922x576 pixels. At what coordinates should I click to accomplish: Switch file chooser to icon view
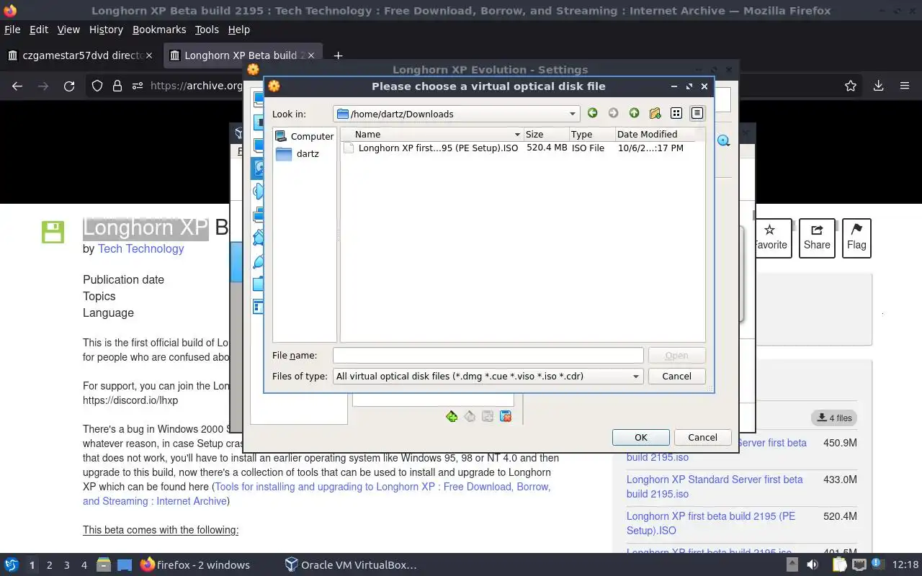tap(676, 113)
